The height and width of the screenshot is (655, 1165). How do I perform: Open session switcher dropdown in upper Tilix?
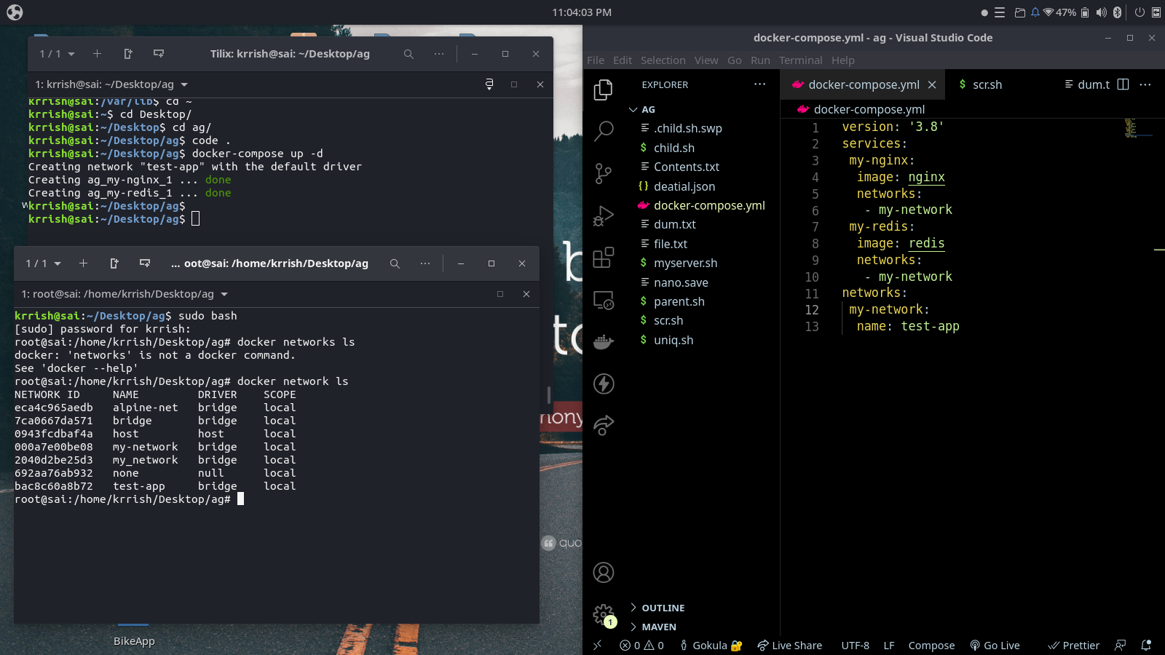(58, 54)
